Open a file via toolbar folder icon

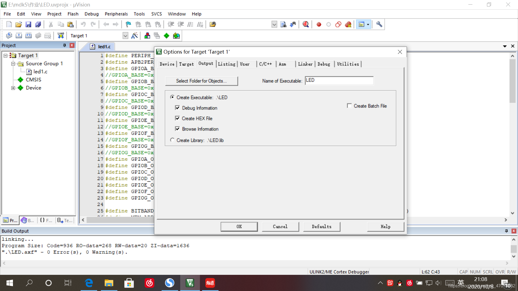pos(18,25)
